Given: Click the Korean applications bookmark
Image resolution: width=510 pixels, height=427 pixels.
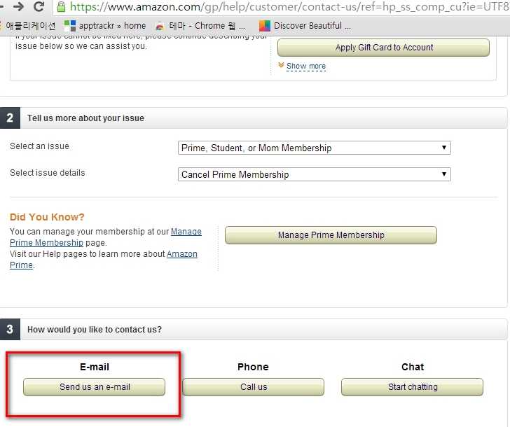Looking at the screenshot, I should click(x=28, y=26).
